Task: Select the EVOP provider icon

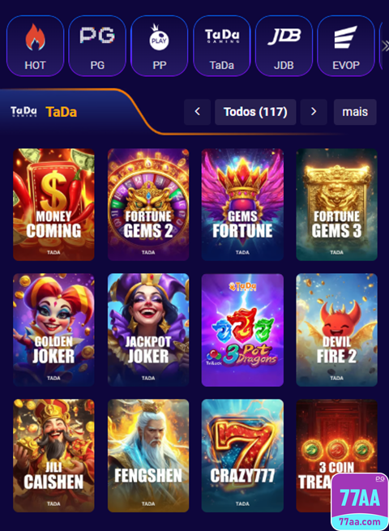Action: (x=346, y=45)
